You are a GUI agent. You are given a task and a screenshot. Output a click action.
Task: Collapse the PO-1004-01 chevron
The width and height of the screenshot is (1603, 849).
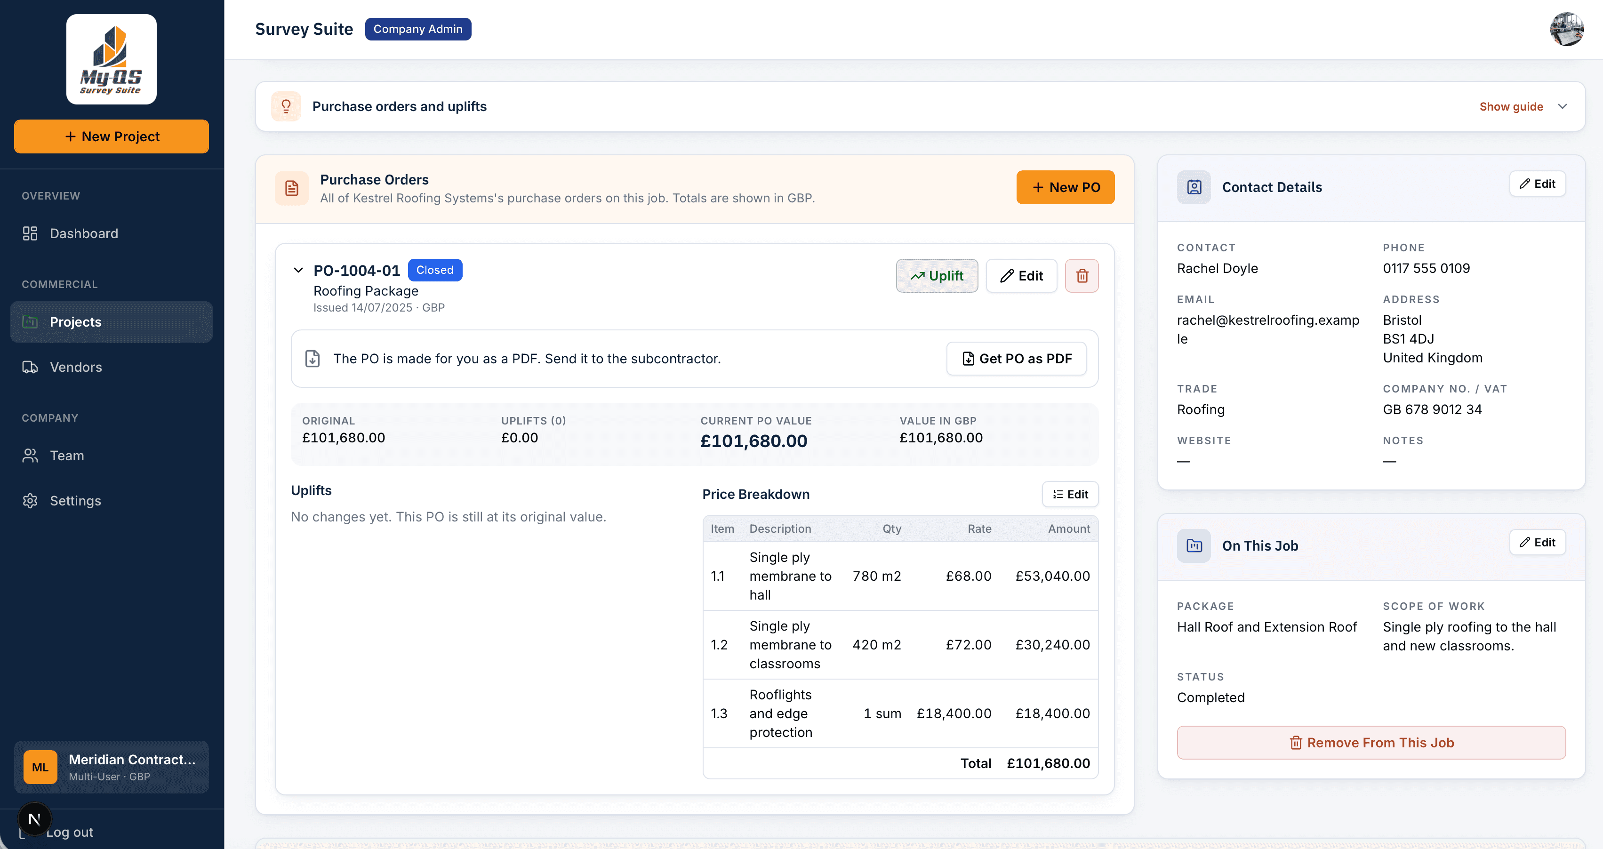tap(298, 270)
